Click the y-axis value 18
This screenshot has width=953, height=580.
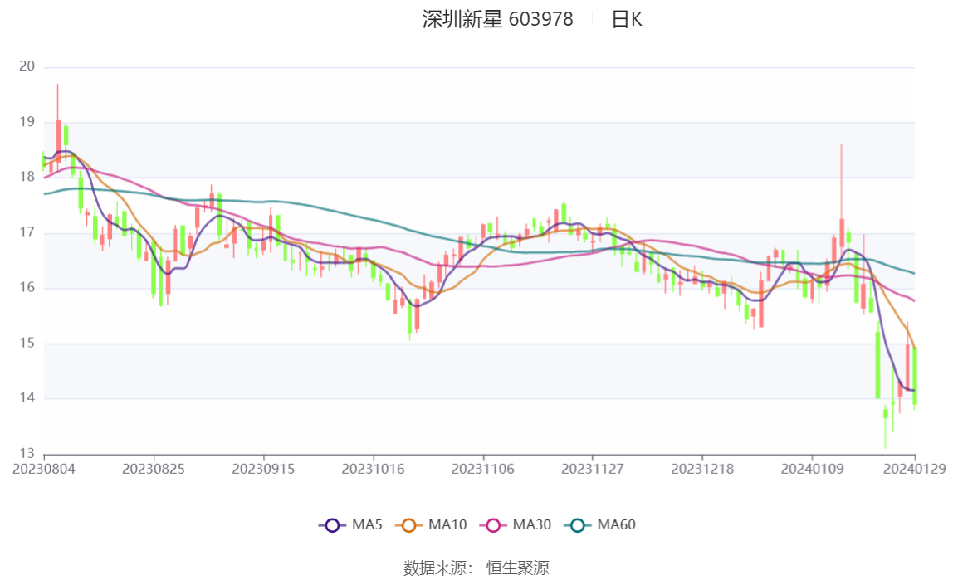coord(27,178)
